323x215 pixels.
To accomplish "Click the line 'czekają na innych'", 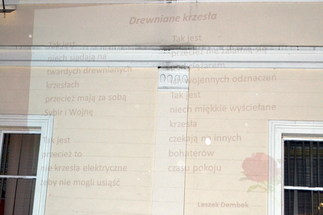I will (205, 138).
